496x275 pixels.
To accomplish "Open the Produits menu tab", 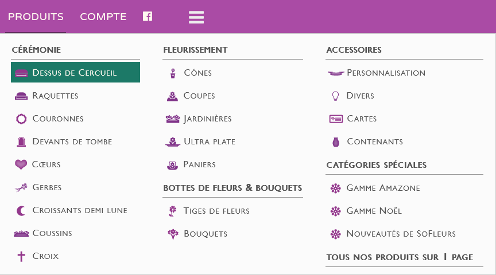I will (x=36, y=17).
